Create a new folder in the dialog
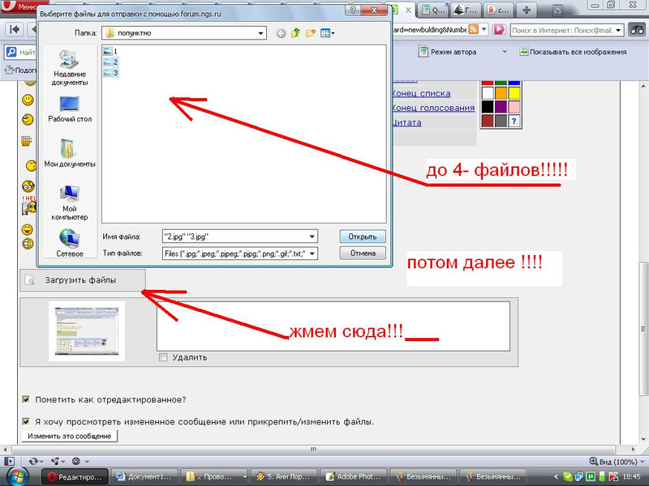The image size is (649, 486). [x=311, y=33]
